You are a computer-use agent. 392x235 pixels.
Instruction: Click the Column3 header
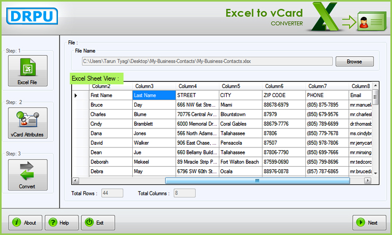tap(154, 86)
